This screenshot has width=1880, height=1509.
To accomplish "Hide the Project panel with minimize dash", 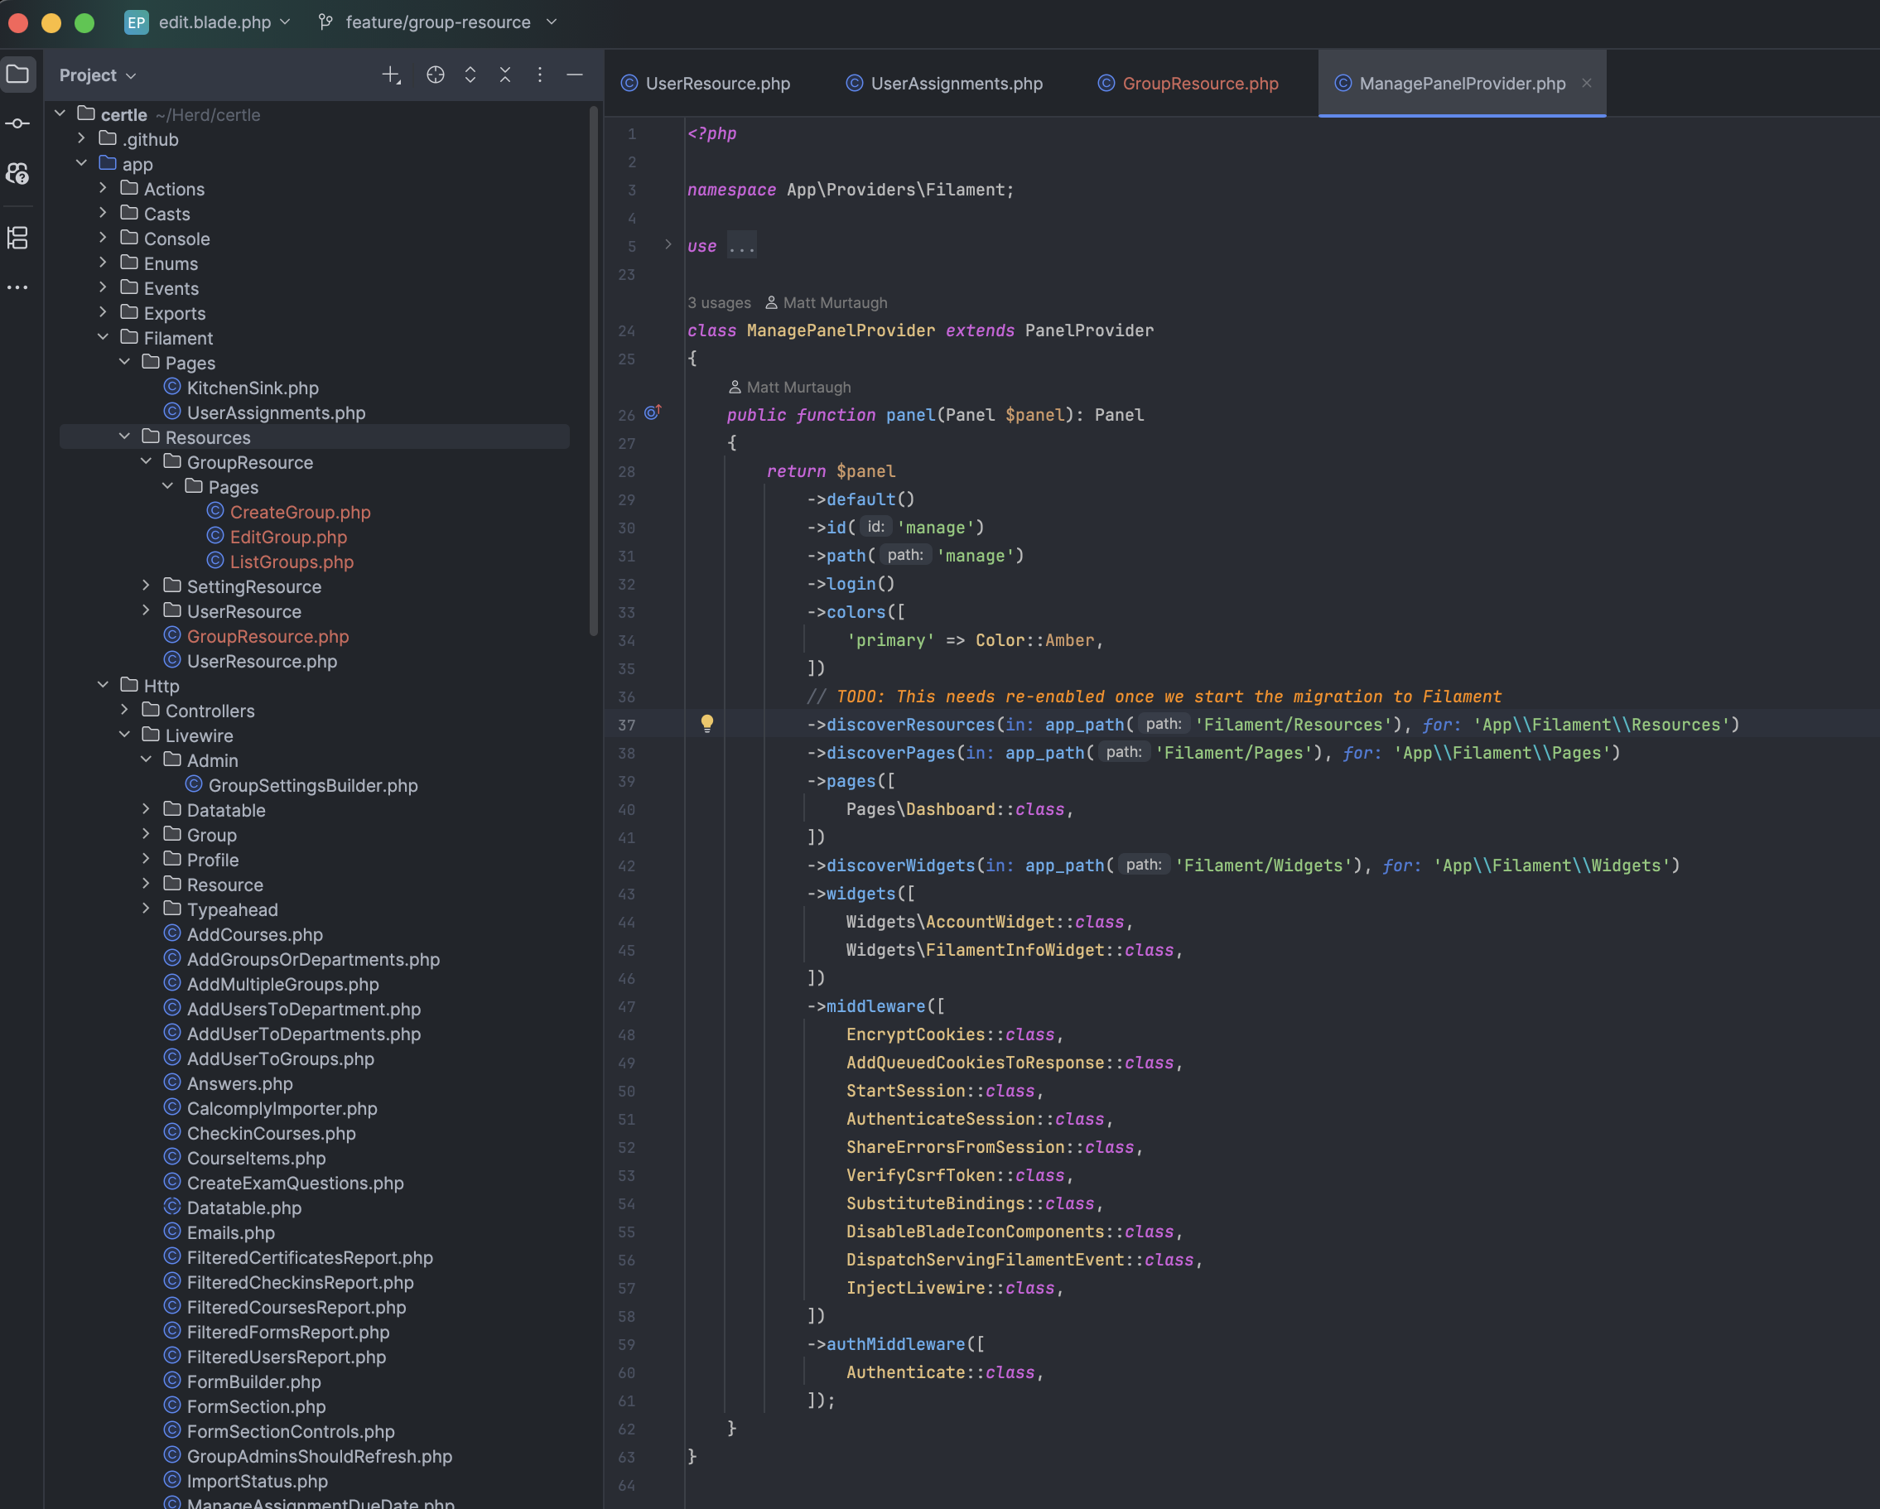I will pyautogui.click(x=575, y=75).
